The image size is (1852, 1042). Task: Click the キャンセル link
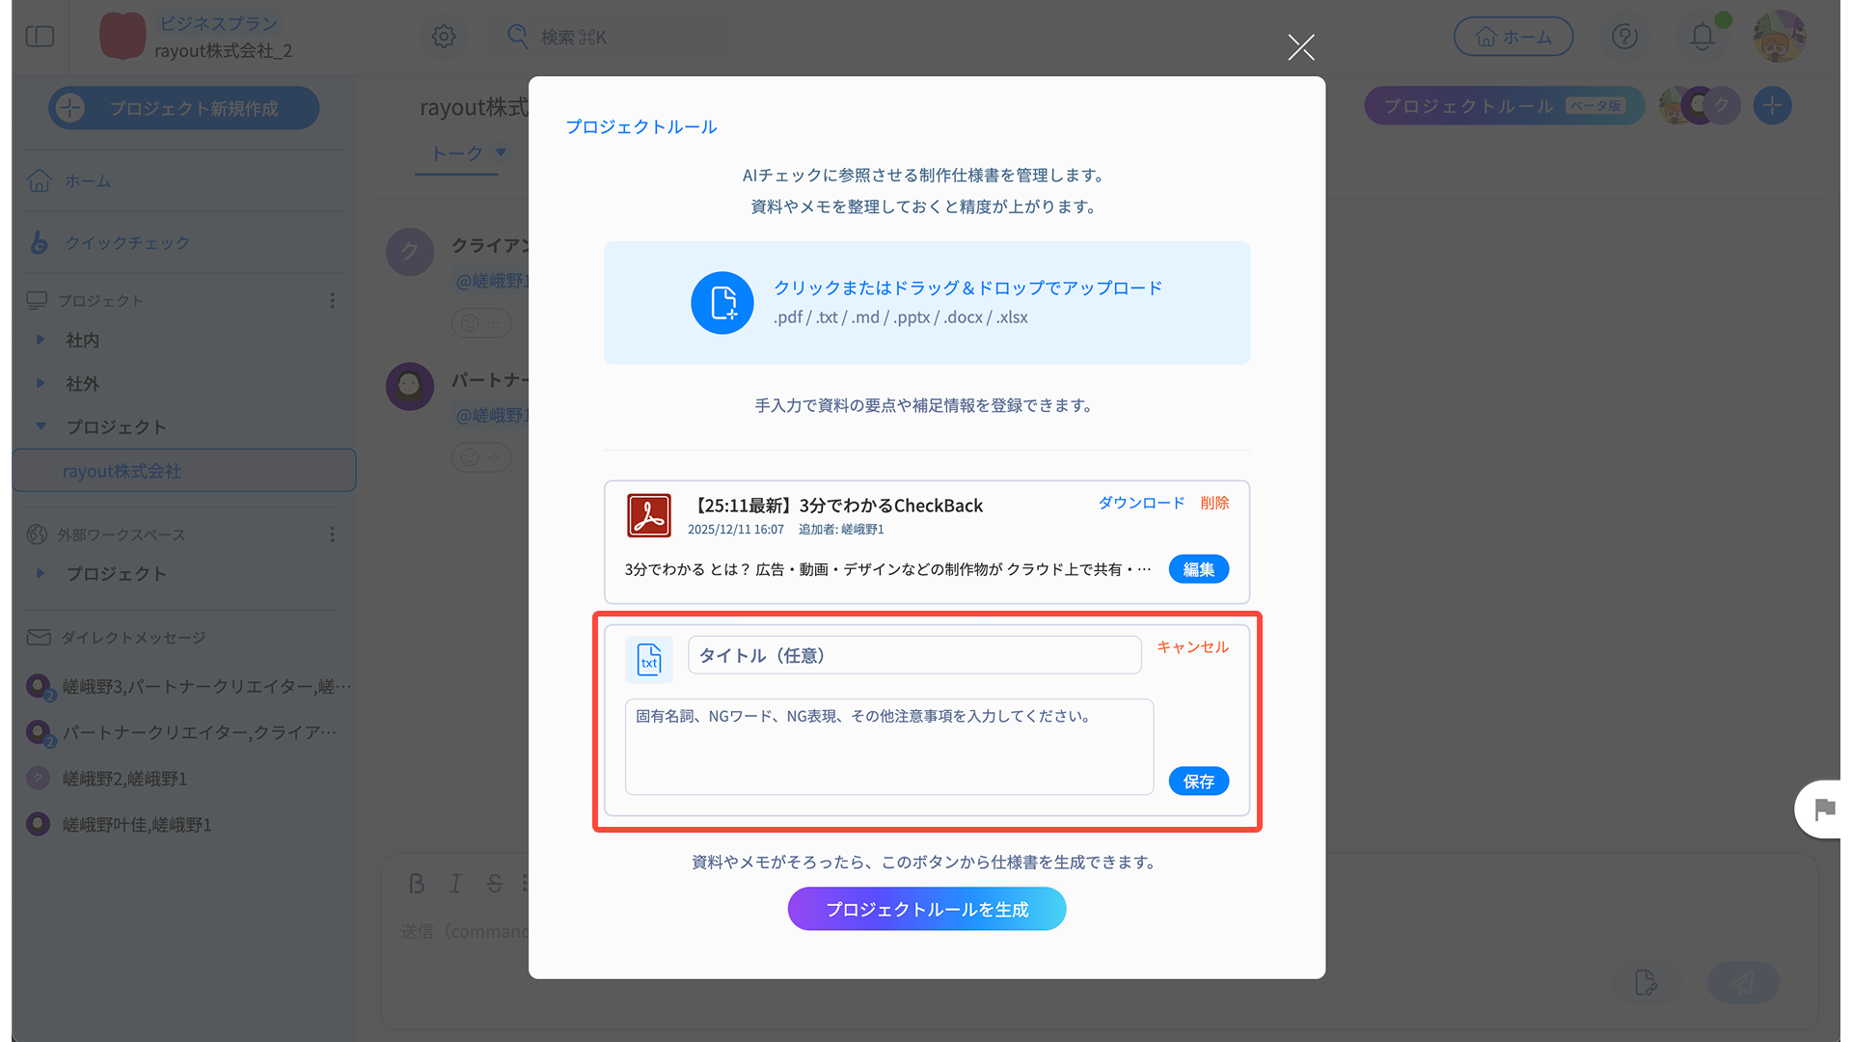pyautogui.click(x=1192, y=646)
